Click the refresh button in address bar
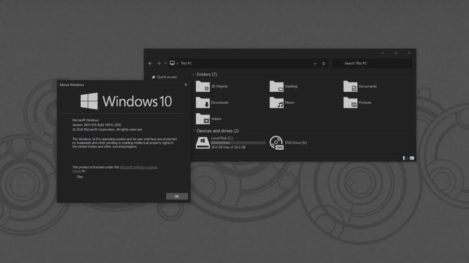469x263 pixels. pos(324,63)
